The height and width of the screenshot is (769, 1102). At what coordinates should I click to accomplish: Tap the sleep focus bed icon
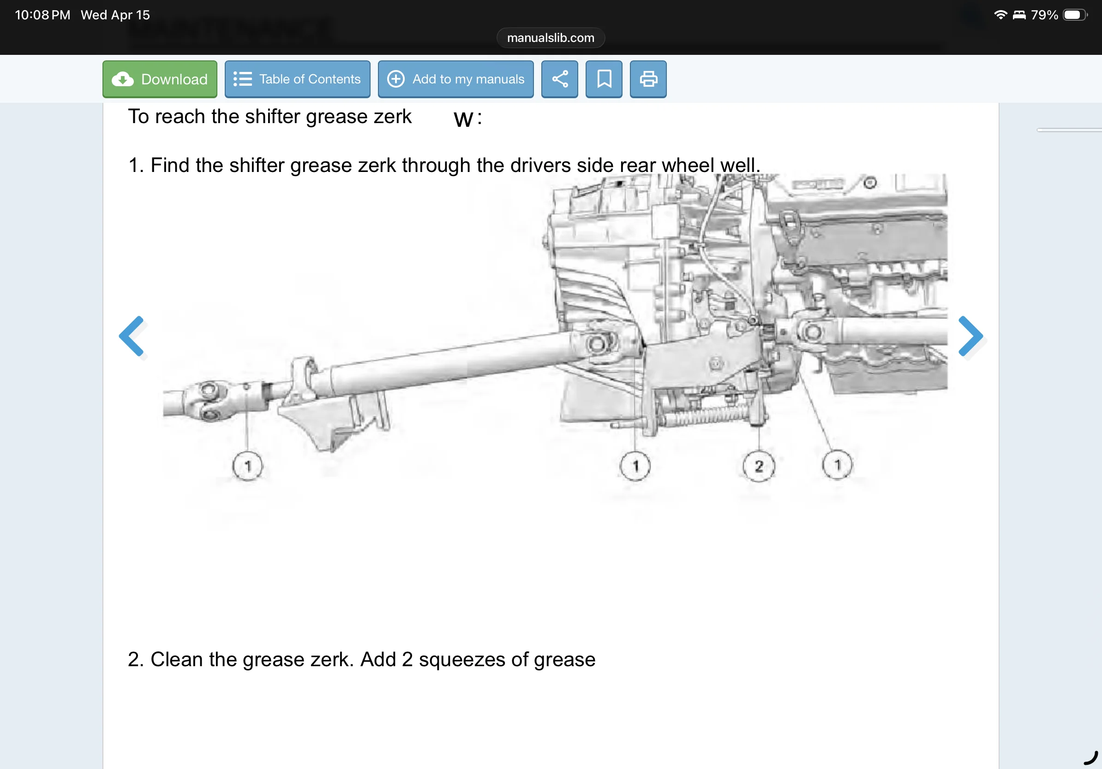tap(1019, 15)
